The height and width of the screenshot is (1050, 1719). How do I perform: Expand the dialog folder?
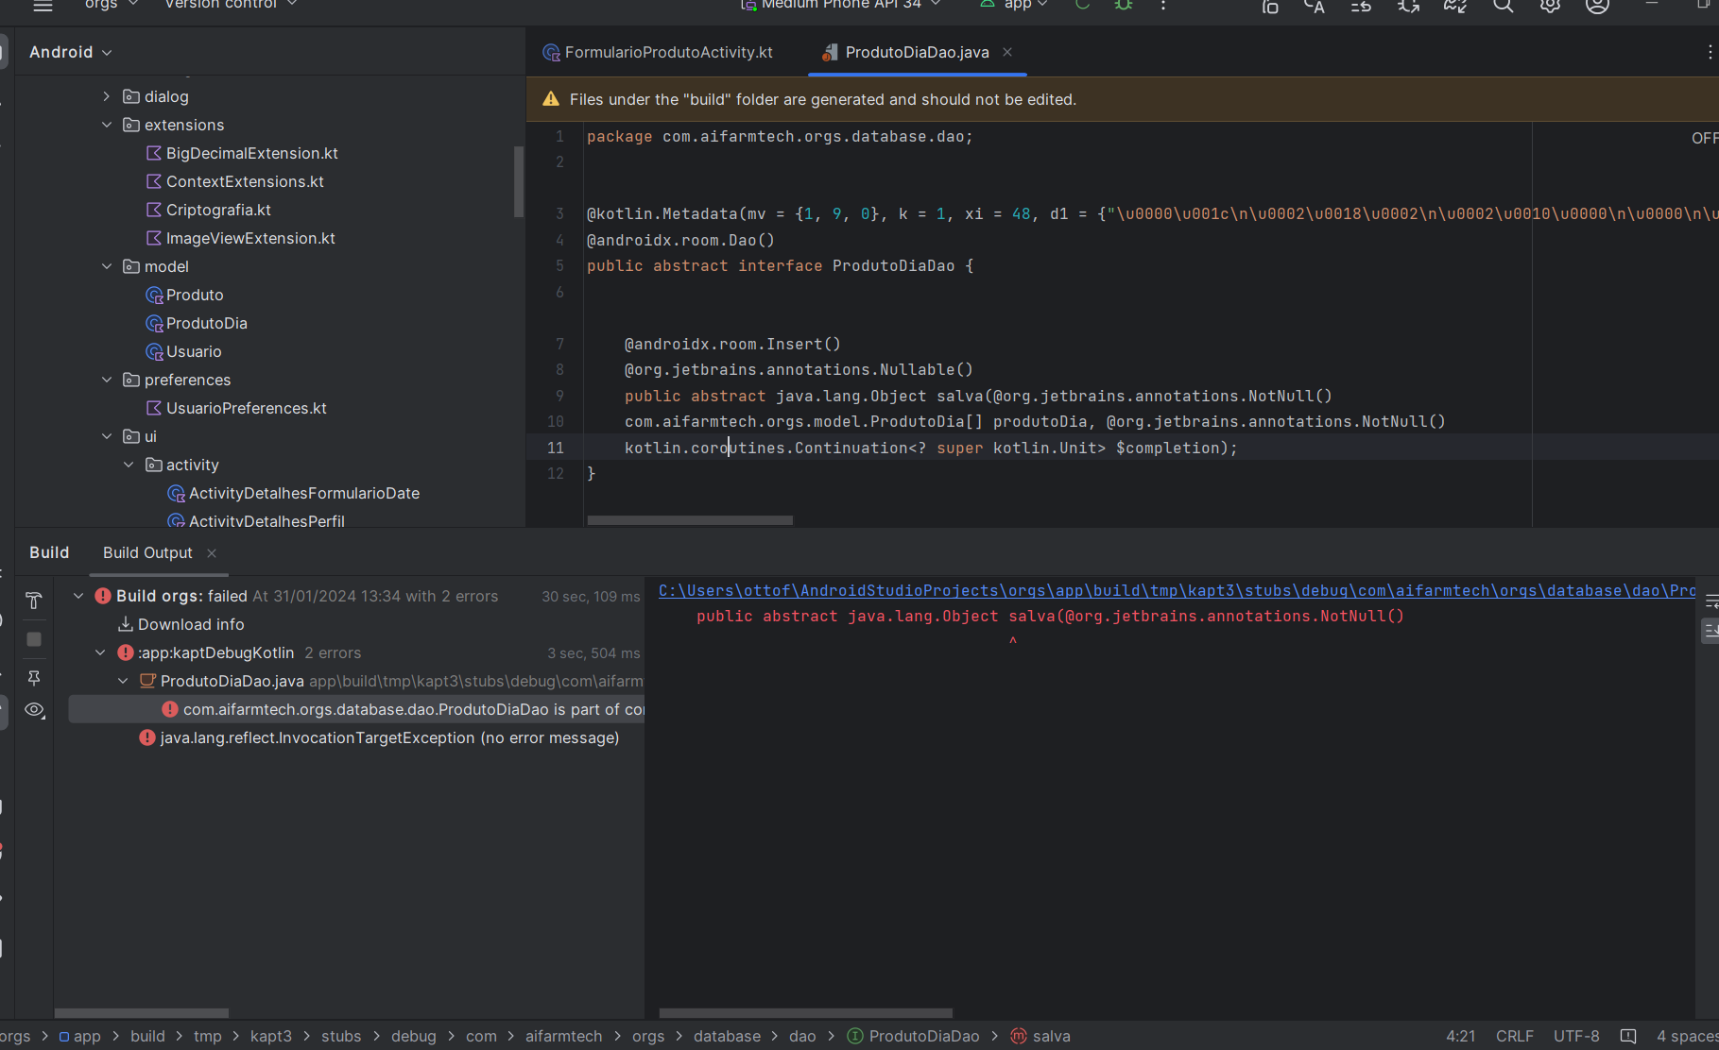(107, 96)
